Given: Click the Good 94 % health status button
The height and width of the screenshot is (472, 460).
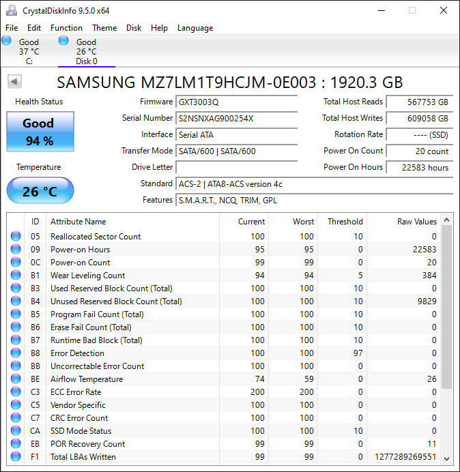Looking at the screenshot, I should point(40,132).
